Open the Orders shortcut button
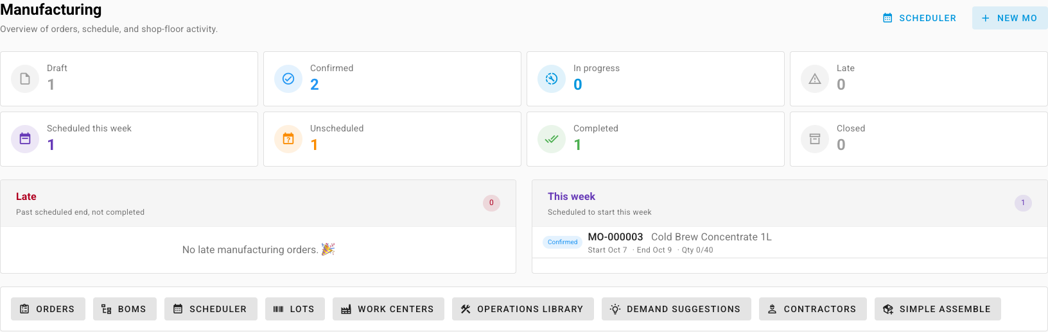The width and height of the screenshot is (1048, 332). (48, 309)
